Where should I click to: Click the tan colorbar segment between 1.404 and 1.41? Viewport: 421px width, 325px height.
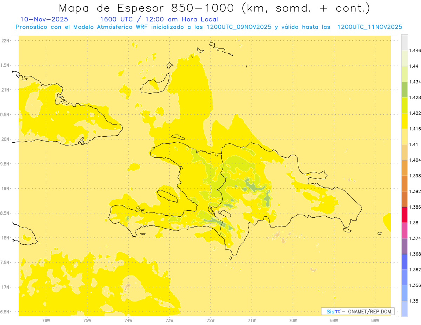point(405,152)
